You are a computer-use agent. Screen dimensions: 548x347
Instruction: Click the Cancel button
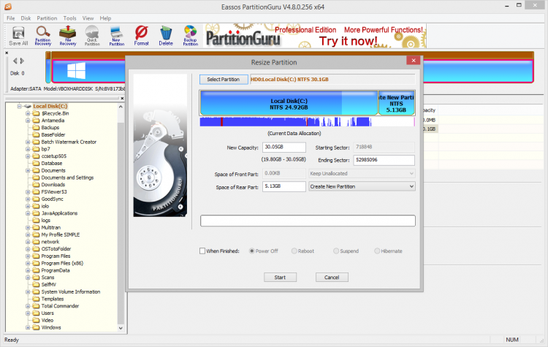coord(332,277)
